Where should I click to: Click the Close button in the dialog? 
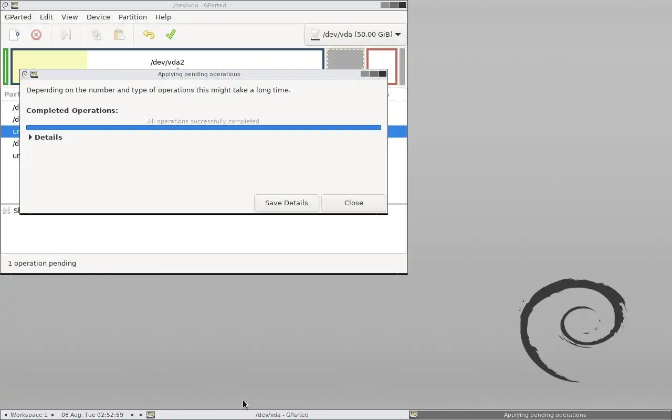[354, 203]
